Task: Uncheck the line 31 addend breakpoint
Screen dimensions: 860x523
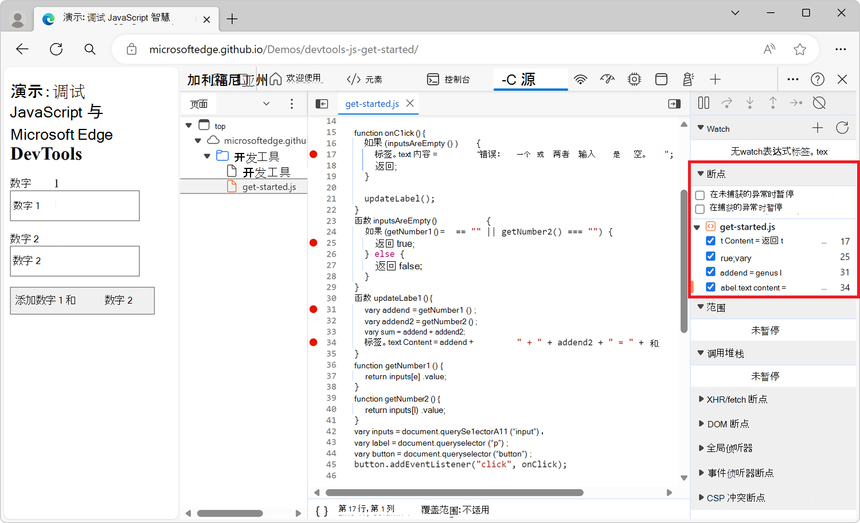Action: coord(711,272)
